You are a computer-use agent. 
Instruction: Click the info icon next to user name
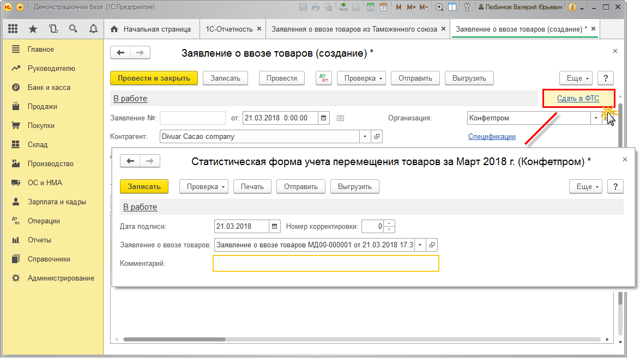(572, 7)
